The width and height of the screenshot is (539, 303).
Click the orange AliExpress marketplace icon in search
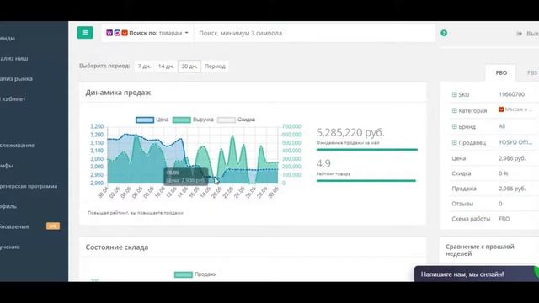tap(125, 33)
